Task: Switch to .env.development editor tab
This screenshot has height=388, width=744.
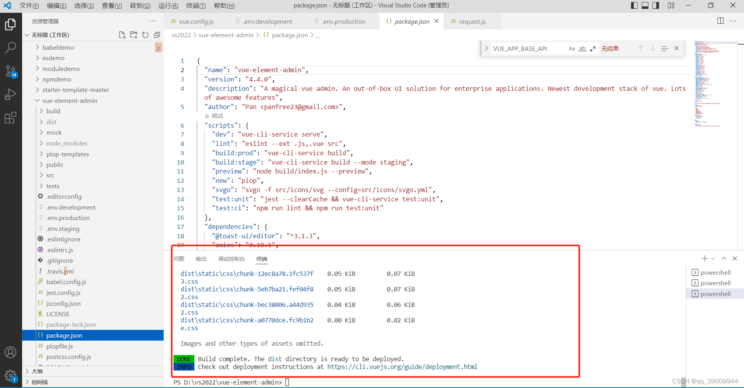Action: (x=268, y=21)
